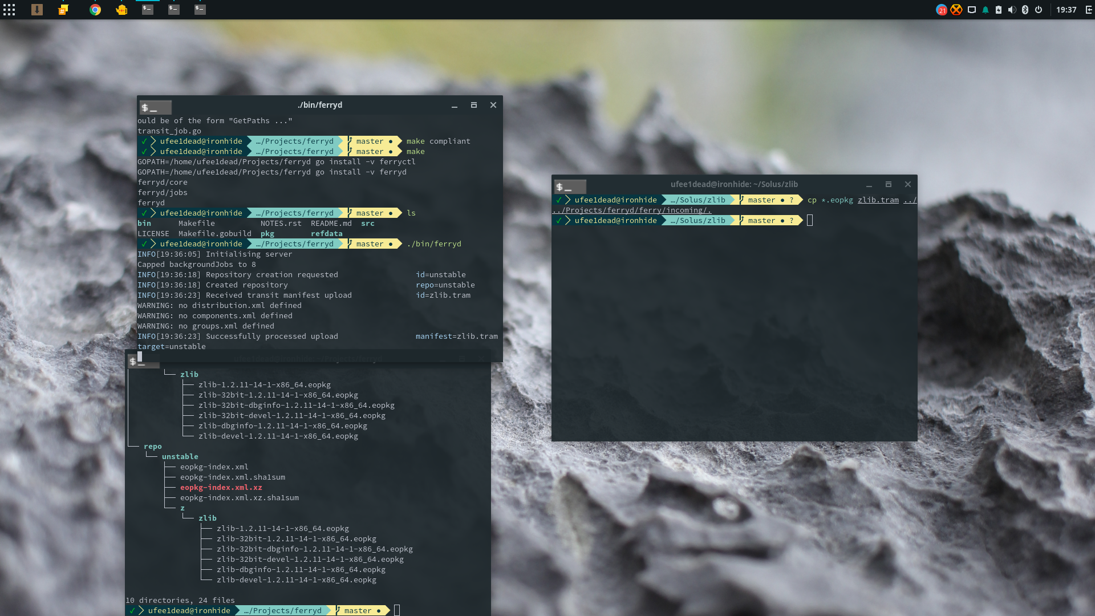Check battery status in the tray
Viewport: 1095px width, 616px height.
click(999, 10)
